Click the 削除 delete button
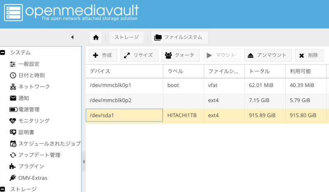This screenshot has width=329, height=192. [x=309, y=55]
